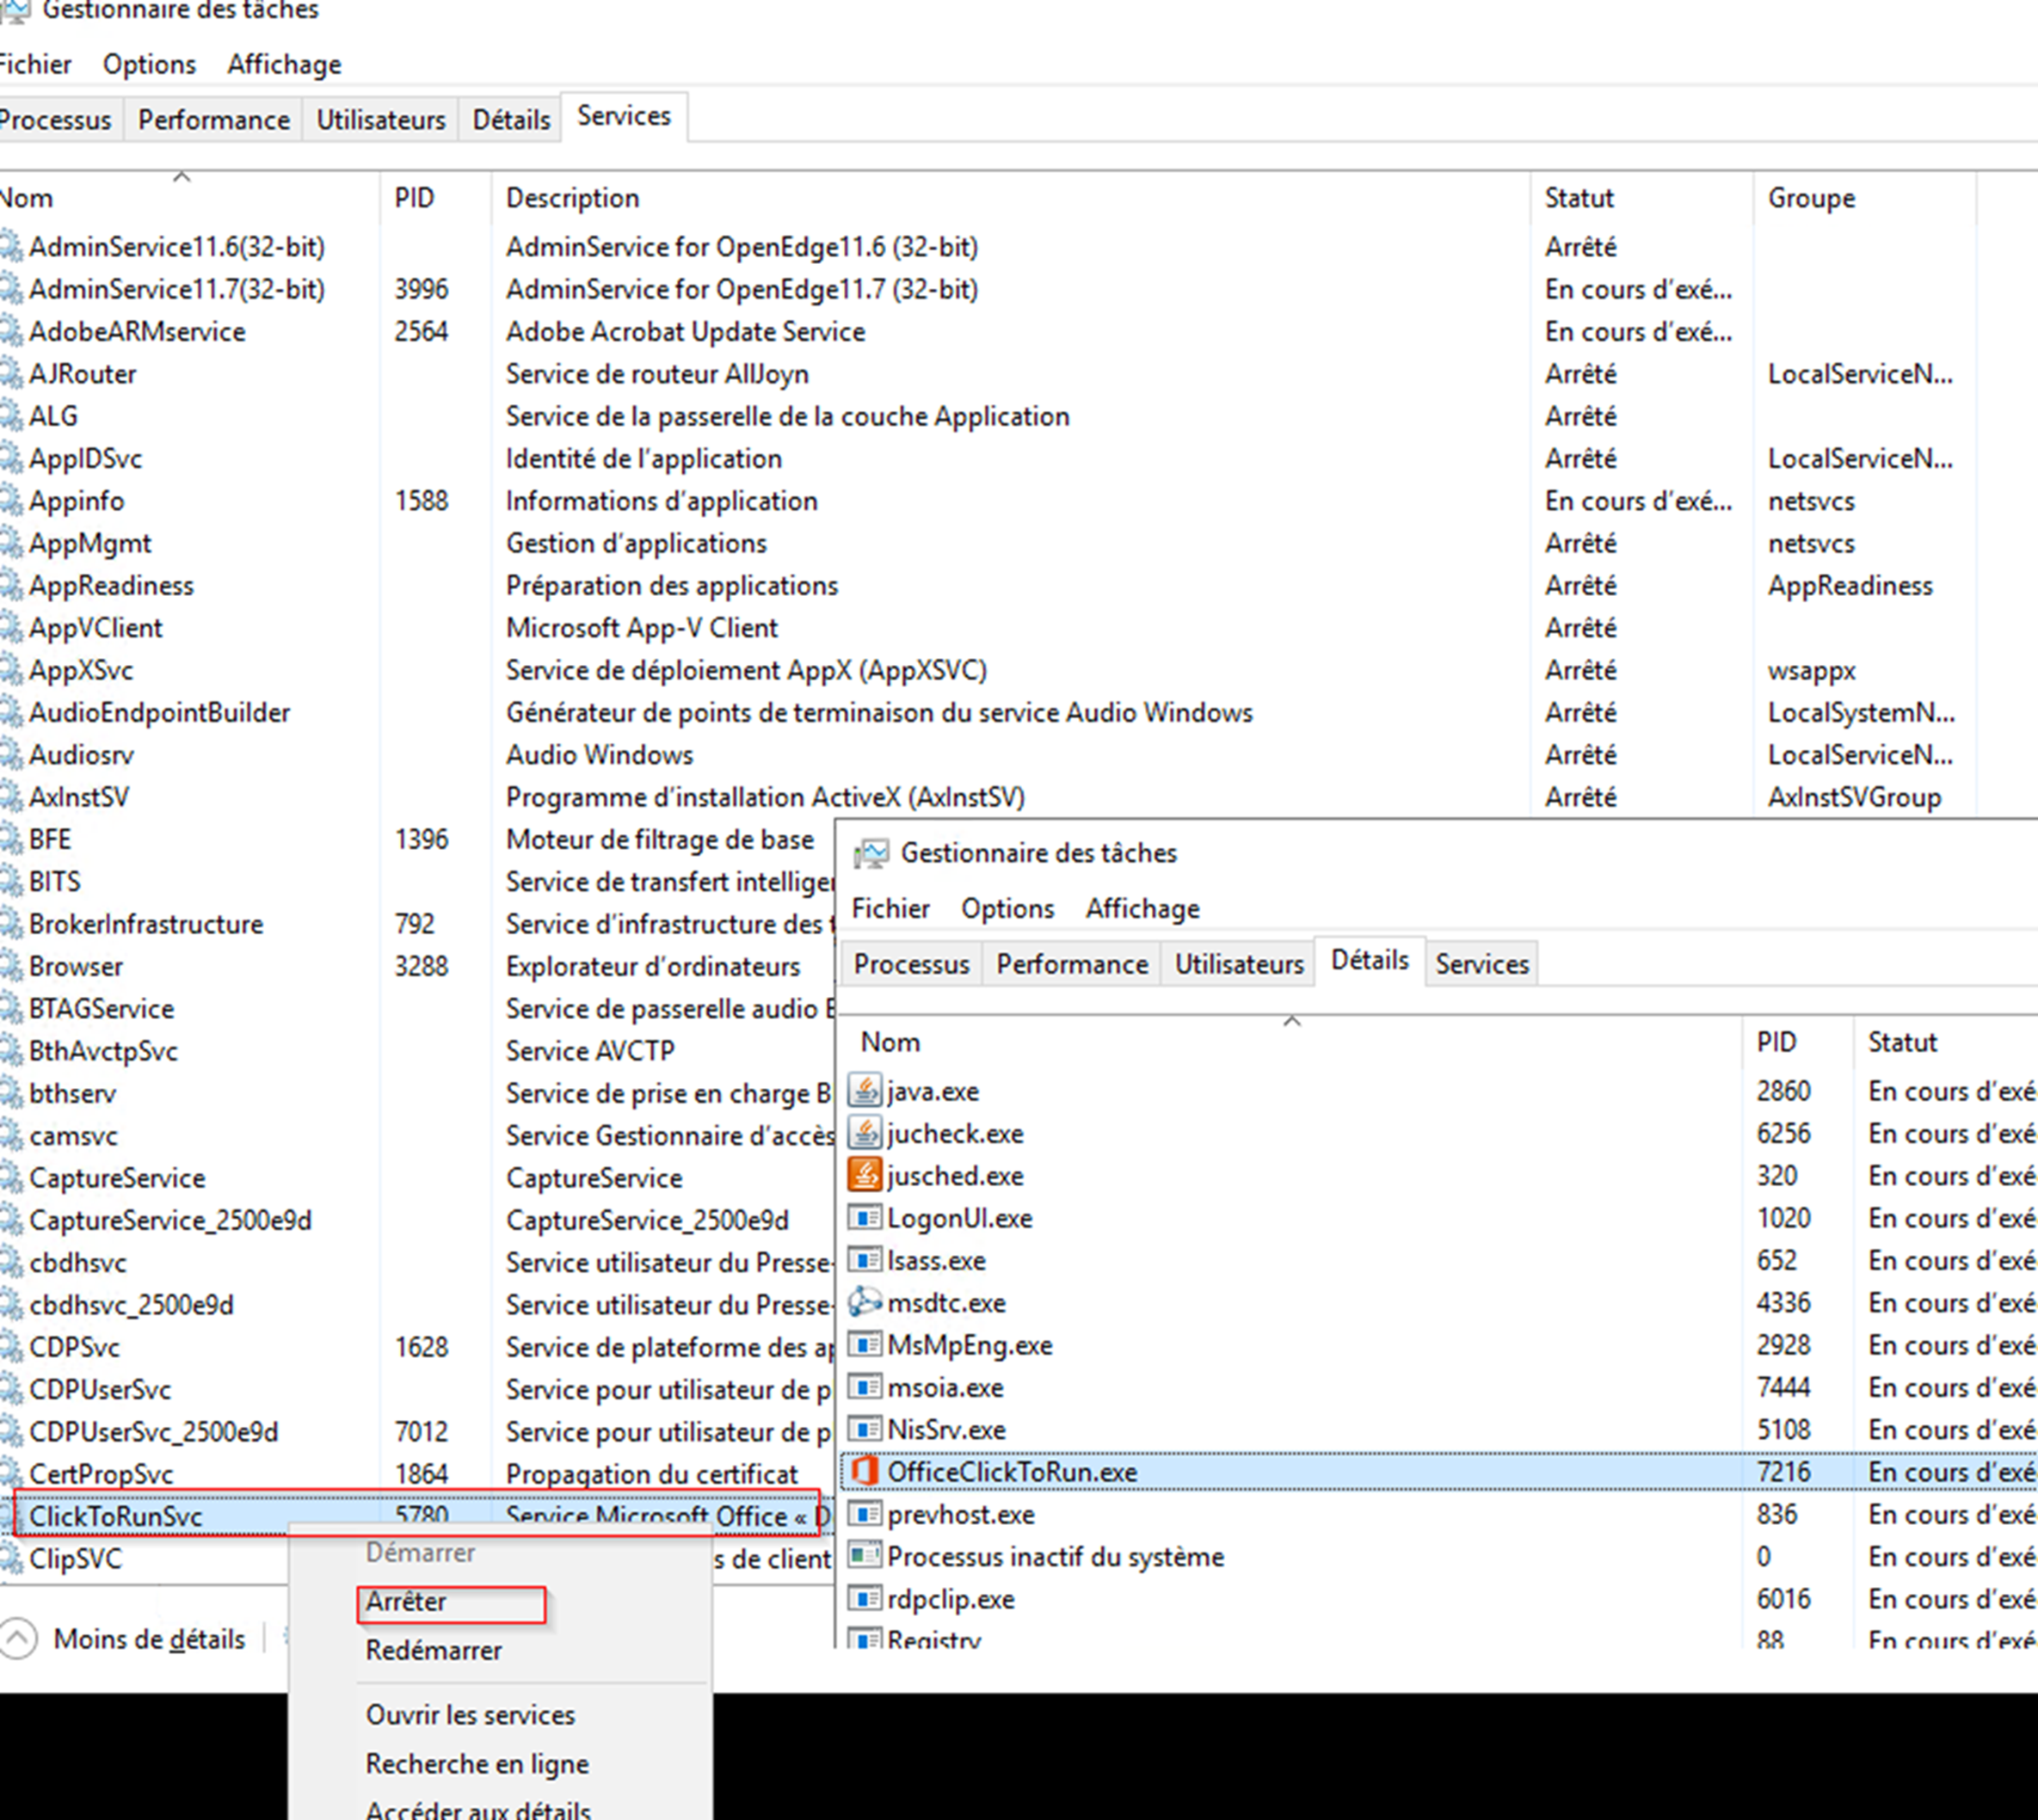Sort services by the Nom column header

point(28,198)
